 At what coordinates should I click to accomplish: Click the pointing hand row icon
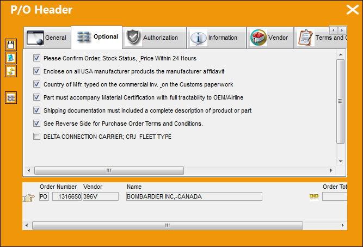click(x=29, y=198)
